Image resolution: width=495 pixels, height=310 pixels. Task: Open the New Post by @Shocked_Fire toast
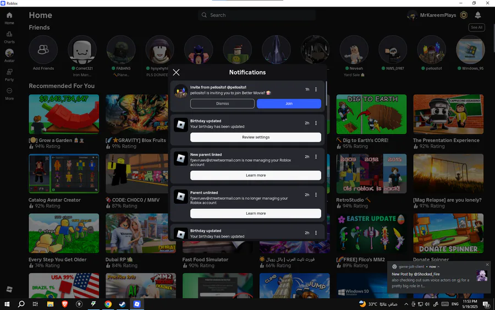tap(438, 278)
